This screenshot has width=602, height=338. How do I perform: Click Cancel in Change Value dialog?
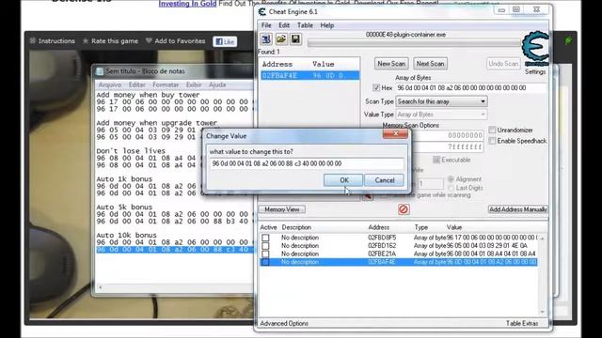385,180
